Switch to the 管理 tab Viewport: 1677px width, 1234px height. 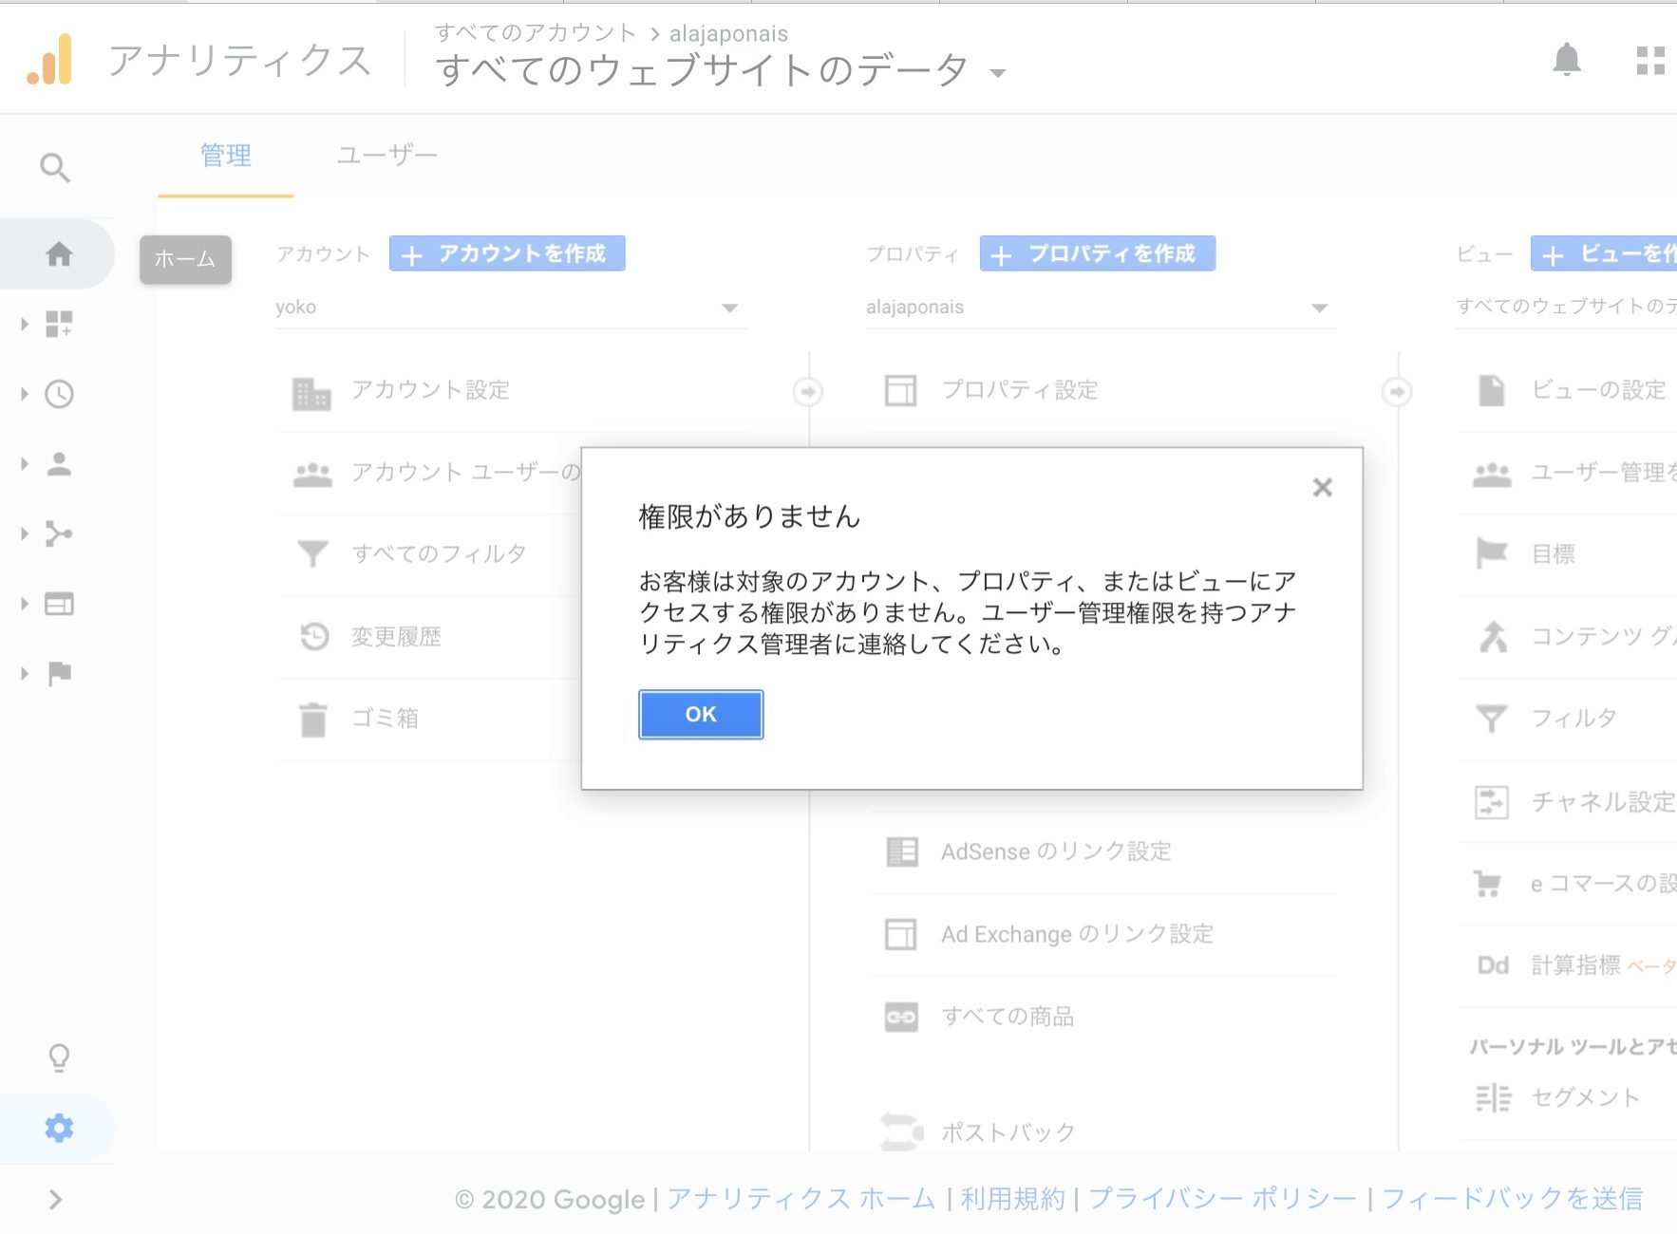click(x=226, y=156)
